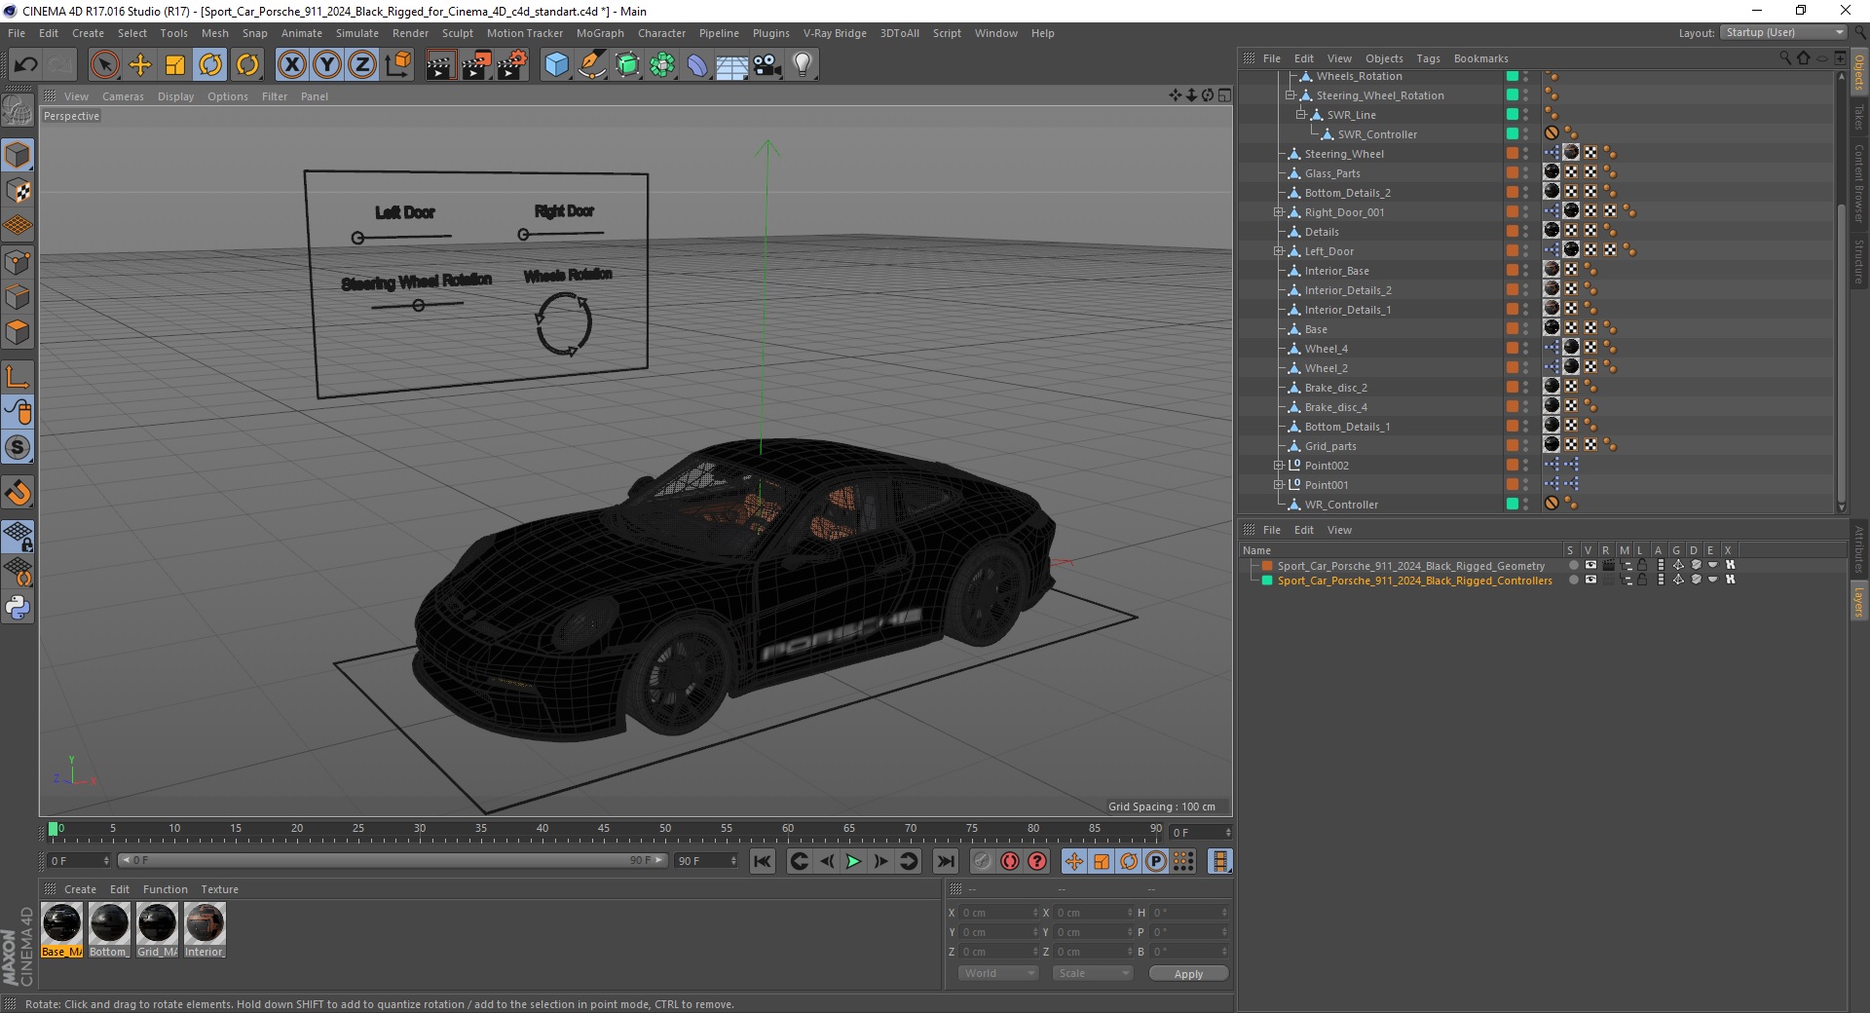Collapse the SWR_Line tree node

[1300, 115]
